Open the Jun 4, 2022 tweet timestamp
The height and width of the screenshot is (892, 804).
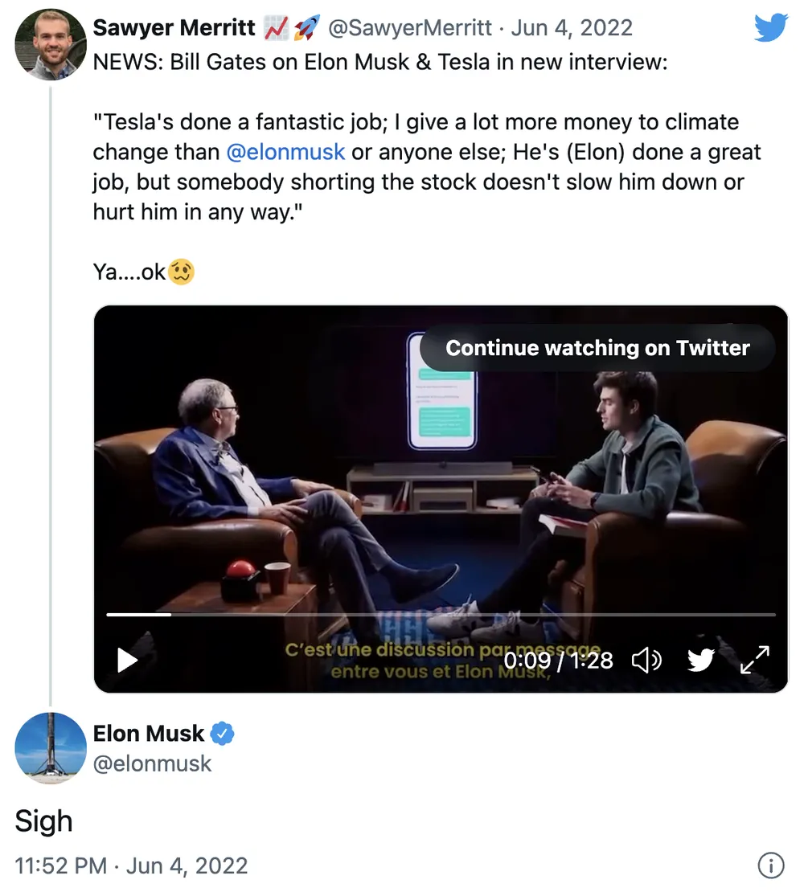(x=572, y=27)
